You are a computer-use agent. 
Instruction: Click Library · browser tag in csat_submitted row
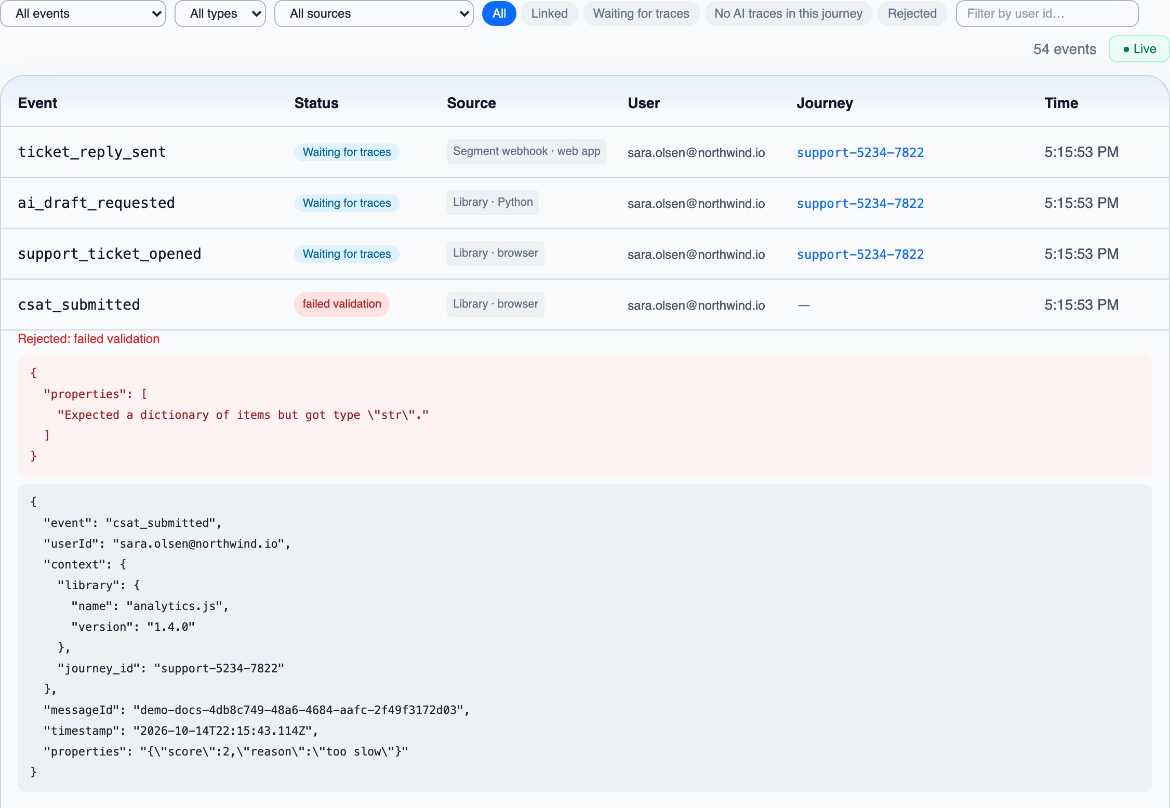(495, 304)
